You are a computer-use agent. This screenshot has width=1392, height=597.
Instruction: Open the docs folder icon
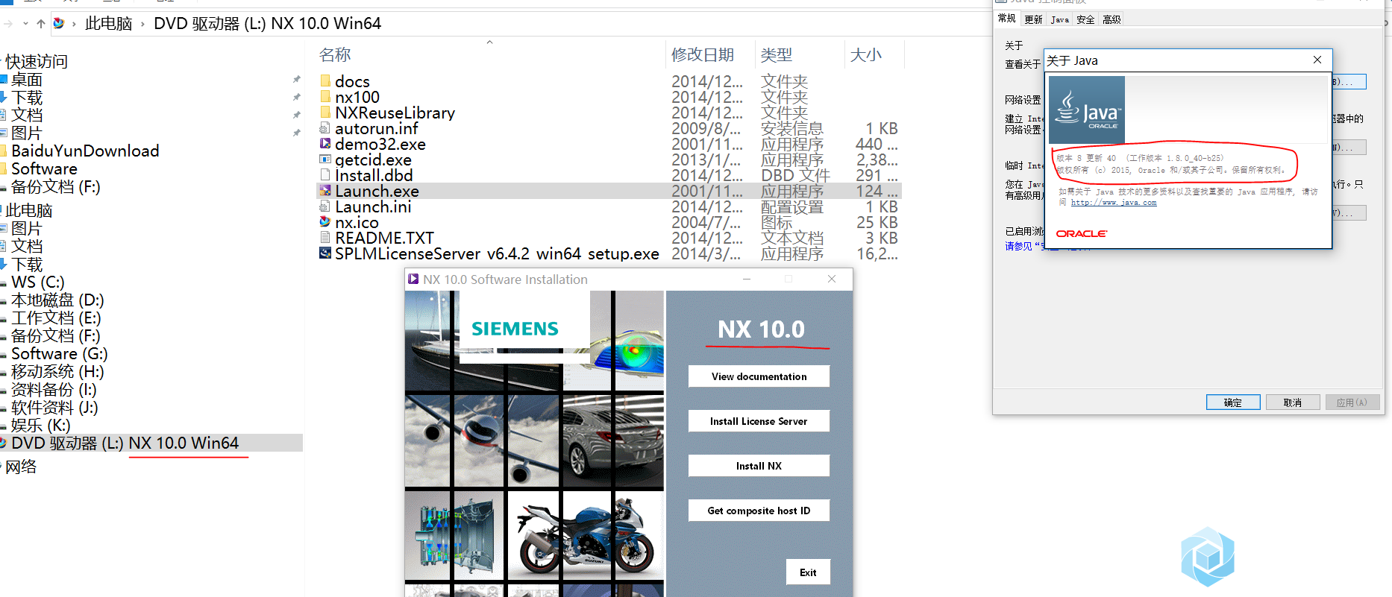click(325, 80)
